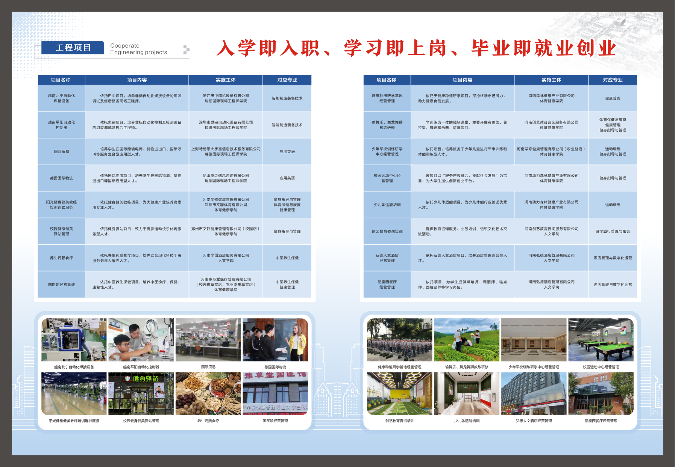Click the small gray squares icon beside Engineering projects
This screenshot has width=675, height=467.
[x=186, y=50]
